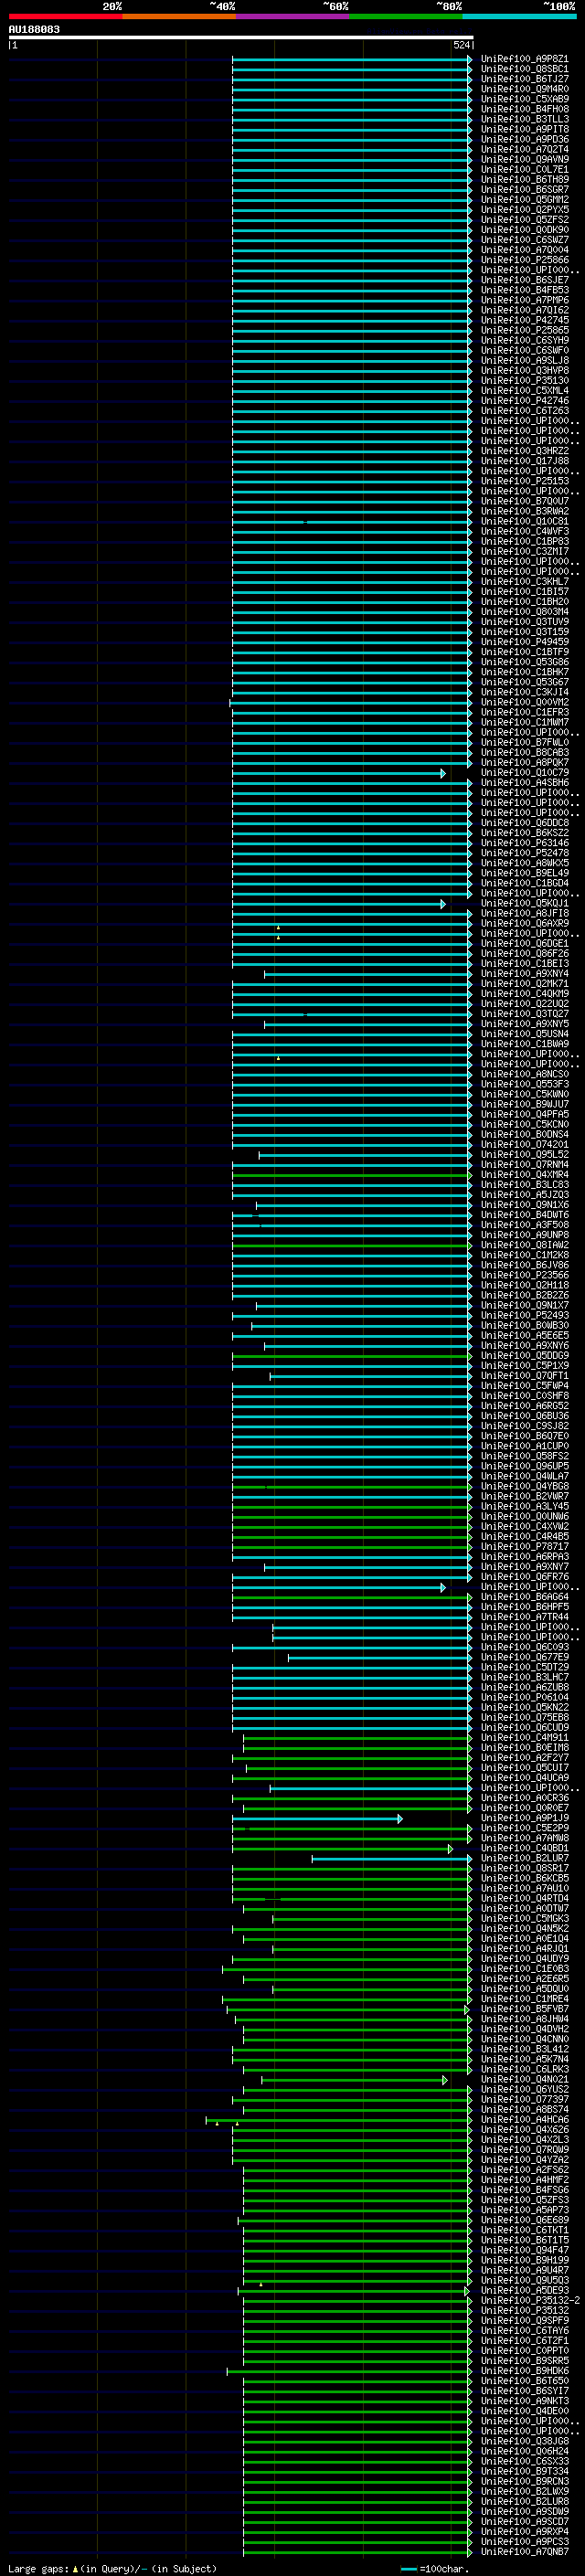
Task: Click UniRef100_C5XML4 label
Action: [524, 390]
